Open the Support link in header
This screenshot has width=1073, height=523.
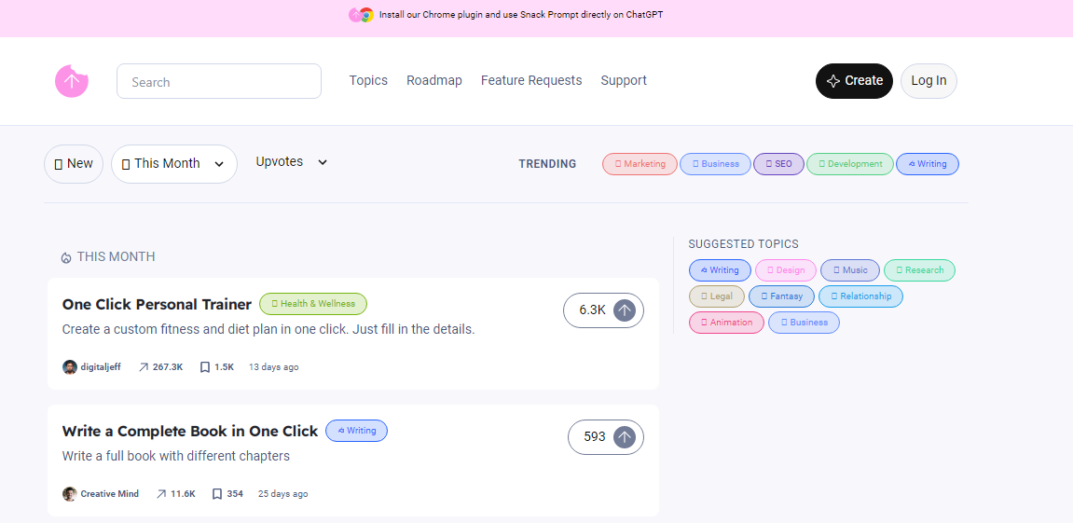[624, 81]
